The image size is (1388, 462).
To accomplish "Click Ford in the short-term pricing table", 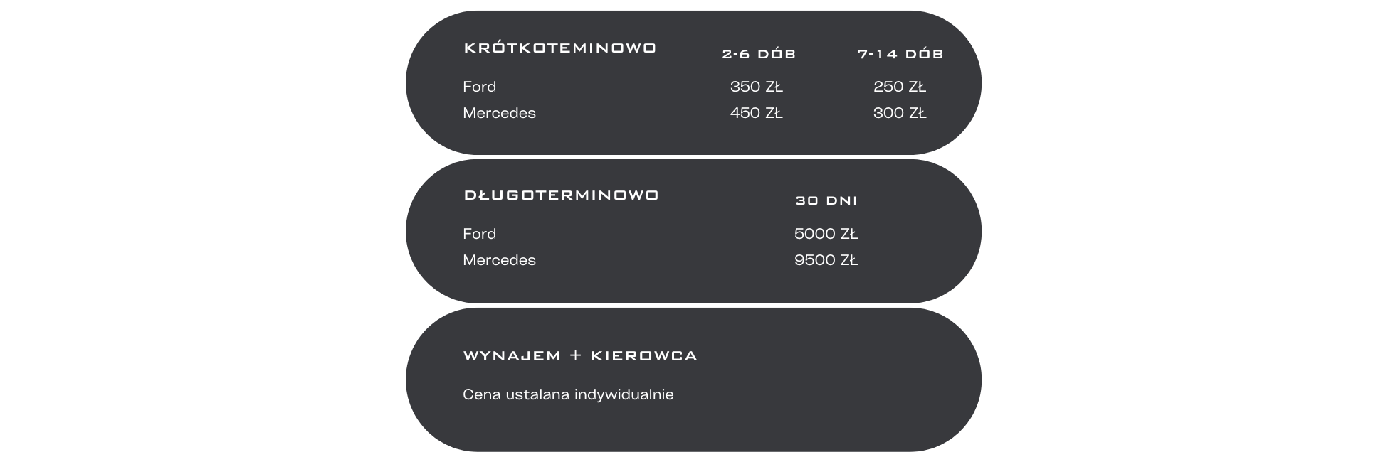I will coord(479,87).
